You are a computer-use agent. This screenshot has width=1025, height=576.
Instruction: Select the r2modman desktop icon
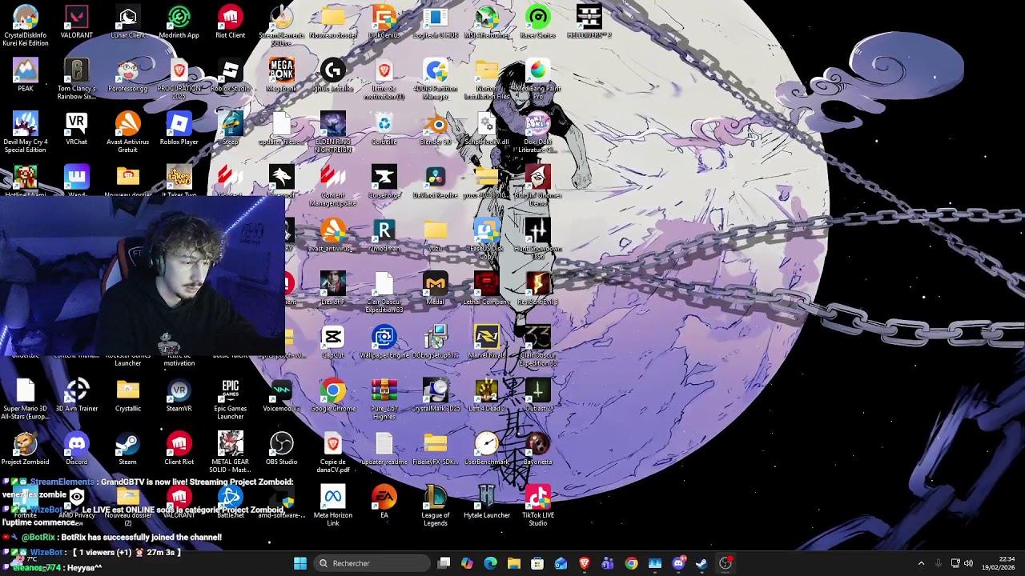click(x=384, y=235)
